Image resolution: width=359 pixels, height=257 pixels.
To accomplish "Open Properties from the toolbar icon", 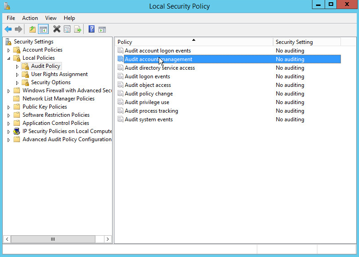I will (x=67, y=29).
